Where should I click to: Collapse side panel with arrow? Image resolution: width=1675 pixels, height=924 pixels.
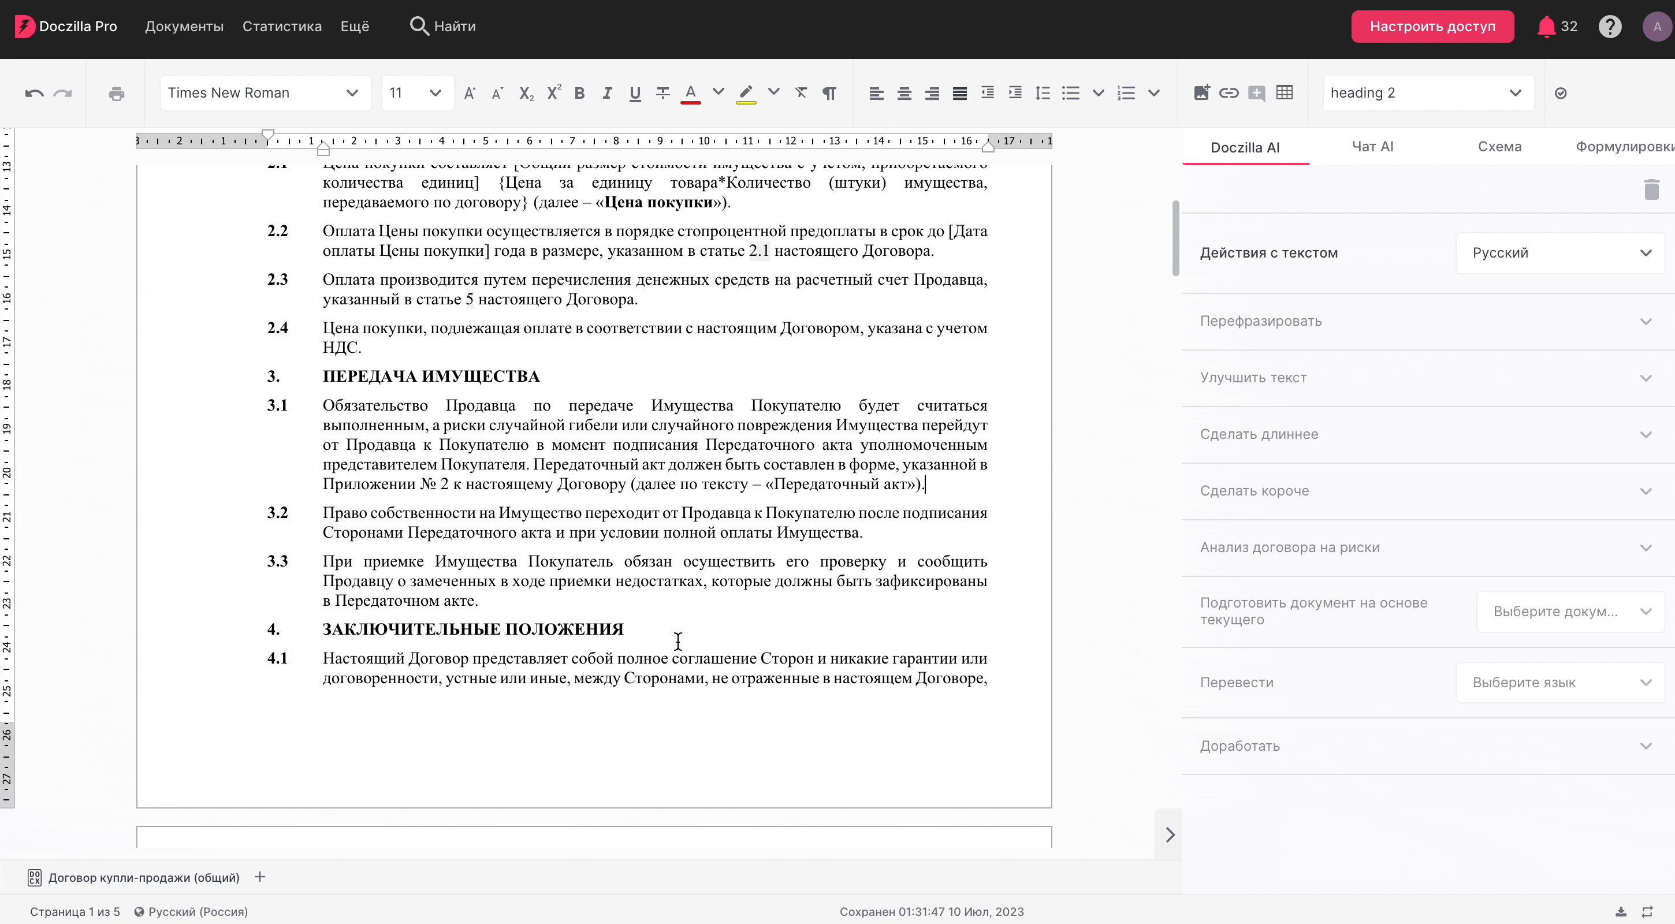[x=1170, y=834]
